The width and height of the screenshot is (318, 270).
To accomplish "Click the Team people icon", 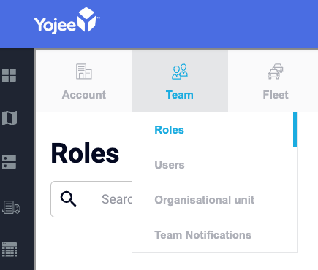I will 180,72.
